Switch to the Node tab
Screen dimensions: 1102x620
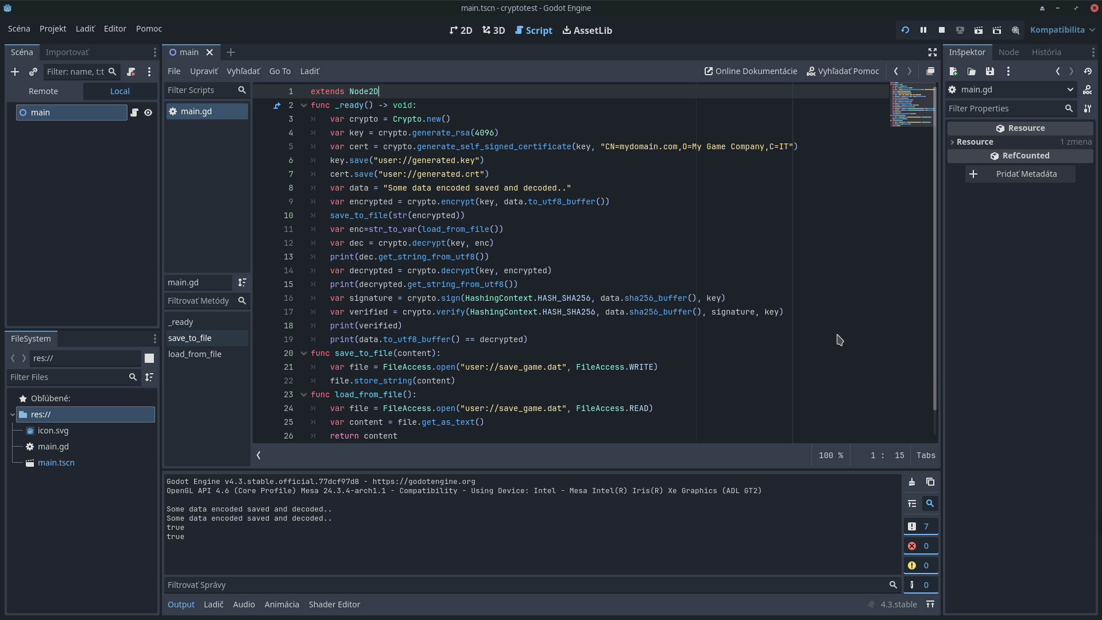(x=1008, y=52)
